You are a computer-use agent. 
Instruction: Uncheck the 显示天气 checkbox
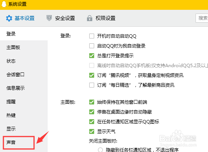(92, 132)
